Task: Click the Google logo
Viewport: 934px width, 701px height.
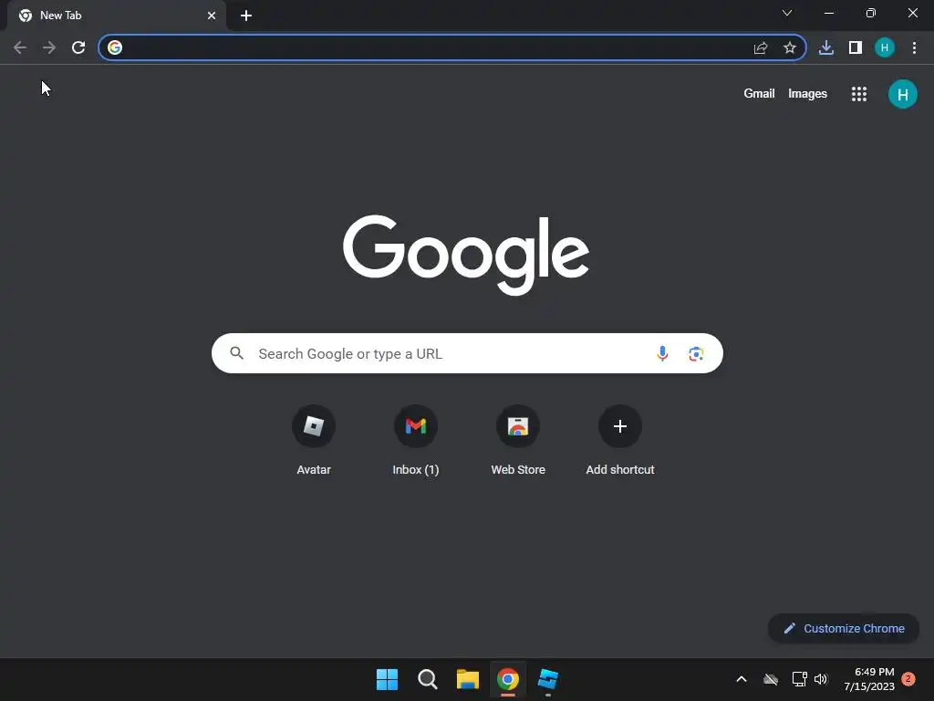Action: click(x=466, y=255)
